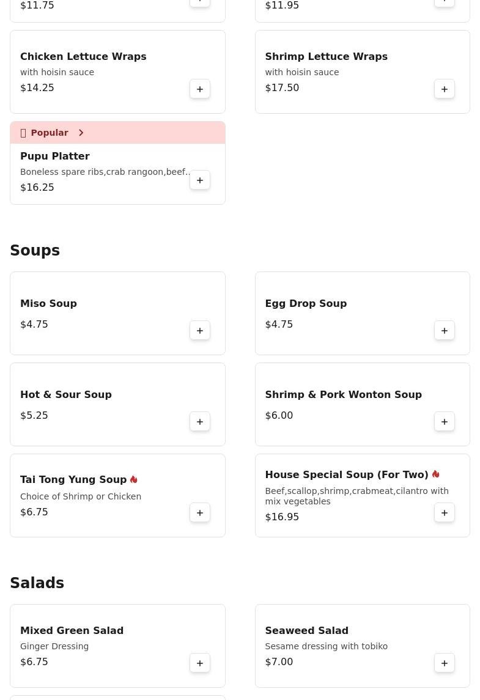Viewport: 480px width, 700px height.
Task: Add Miso Soup with plus icon
Action: tap(200, 331)
